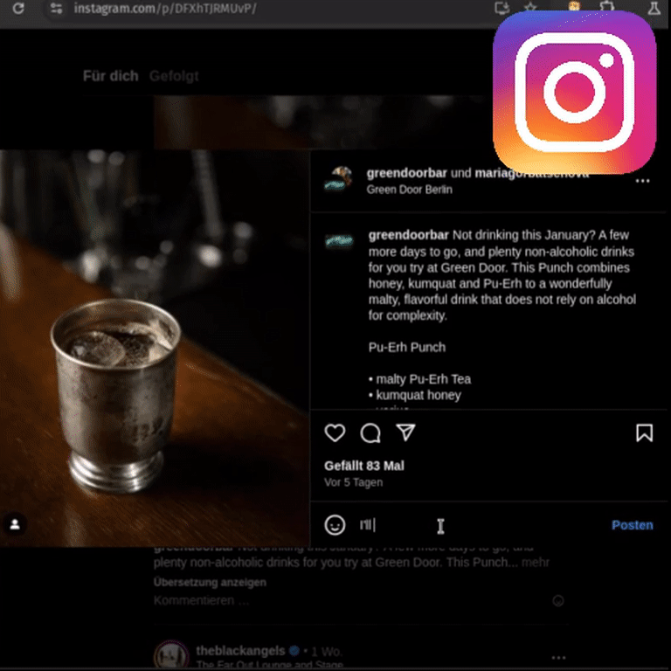
Task: Click the install app icon in address bar
Action: pyautogui.click(x=502, y=8)
